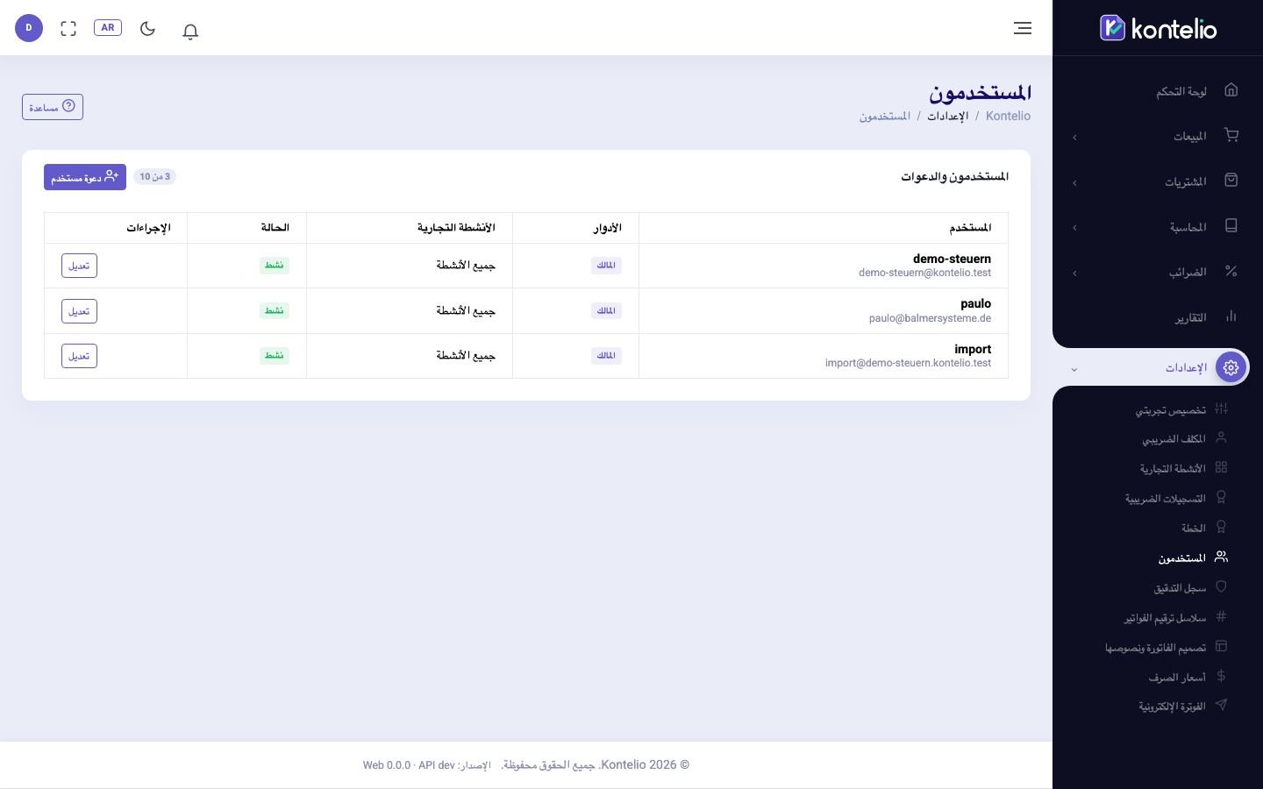The height and width of the screenshot is (789, 1263).
Task: Enter fullscreen mode via the expand icon
Action: tap(68, 28)
